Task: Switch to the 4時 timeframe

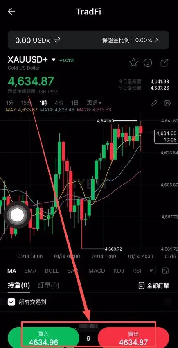Action: [x=59, y=103]
